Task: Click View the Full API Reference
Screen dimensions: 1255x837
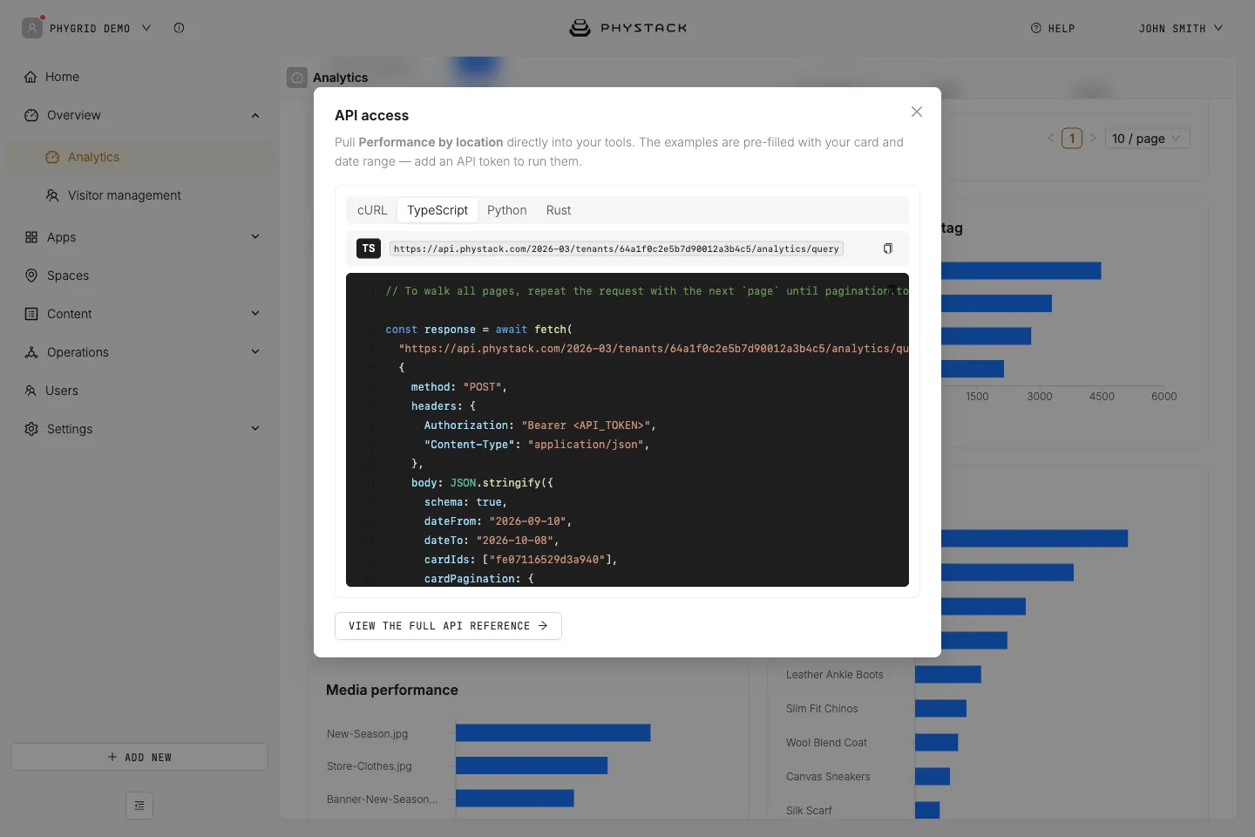Action: pos(448,626)
